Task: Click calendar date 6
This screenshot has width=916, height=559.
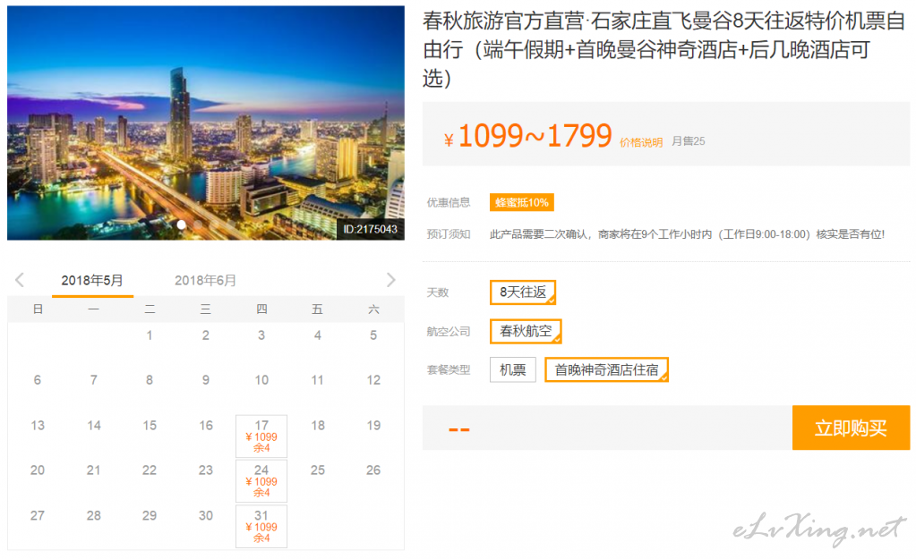Action: coord(38,380)
